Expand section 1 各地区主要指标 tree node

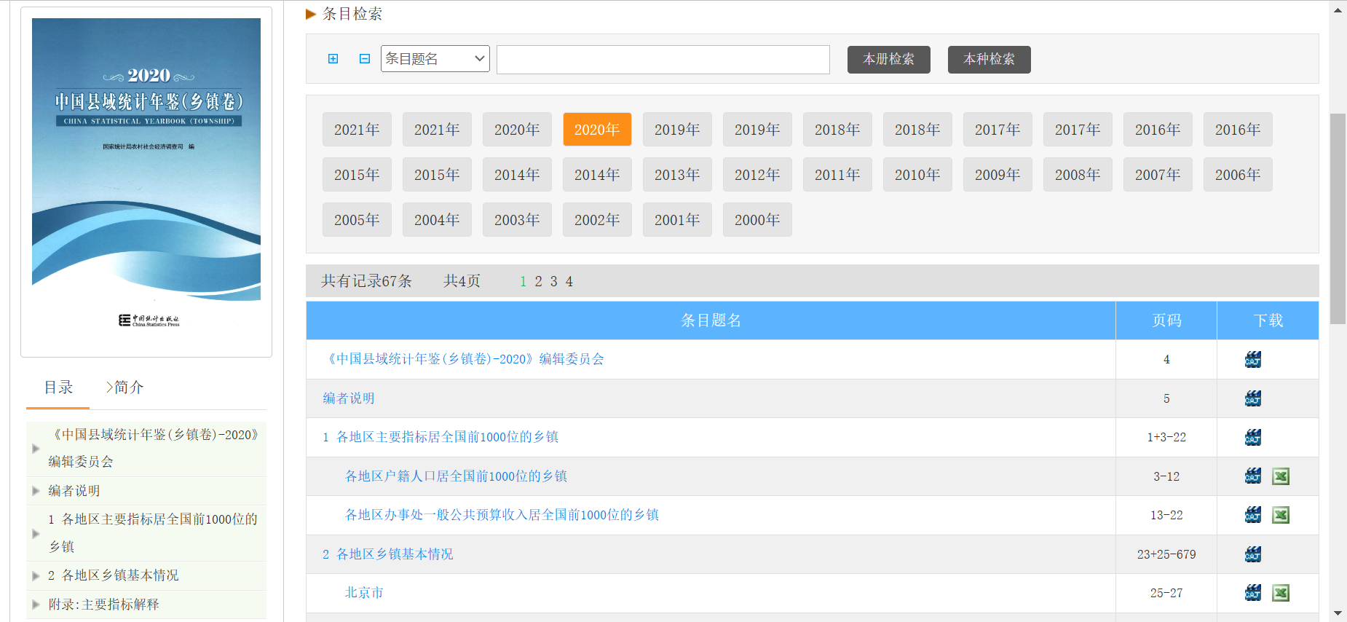click(x=36, y=533)
